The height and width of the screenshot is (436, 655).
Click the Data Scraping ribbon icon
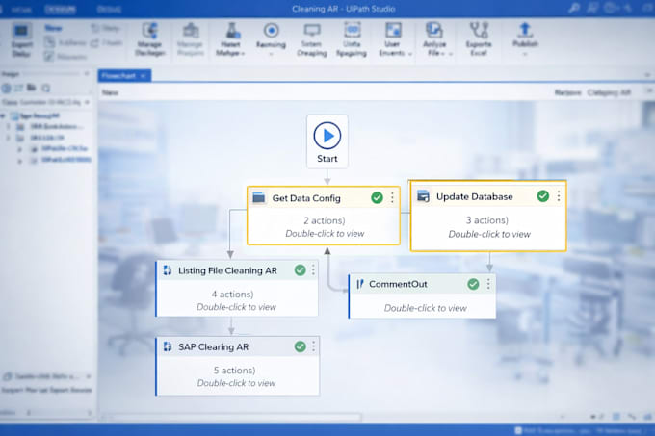click(x=353, y=31)
